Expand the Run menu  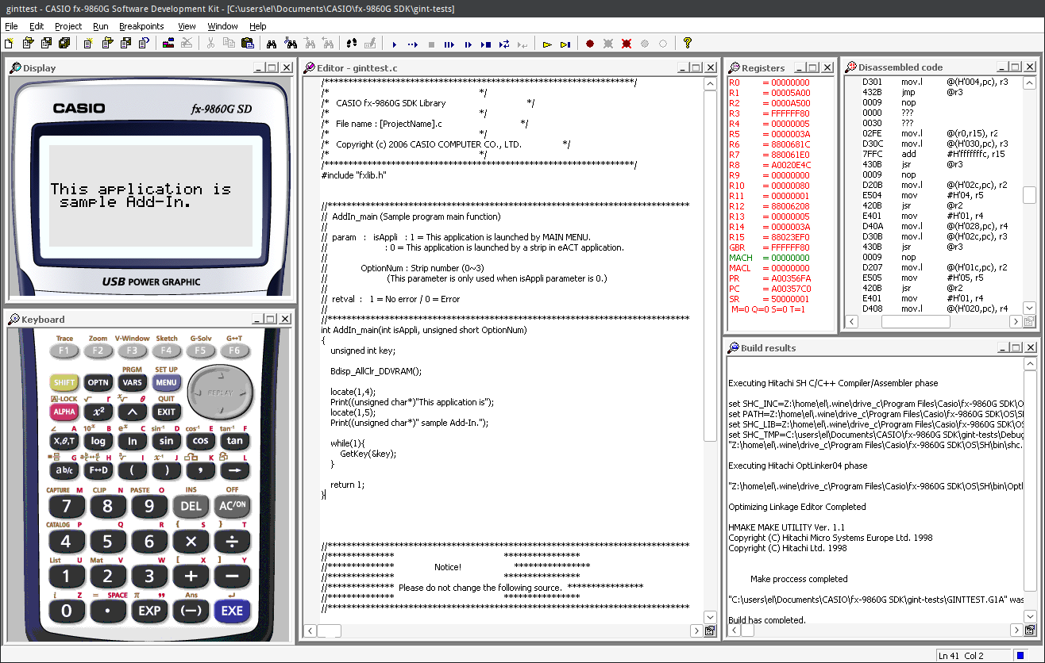100,26
